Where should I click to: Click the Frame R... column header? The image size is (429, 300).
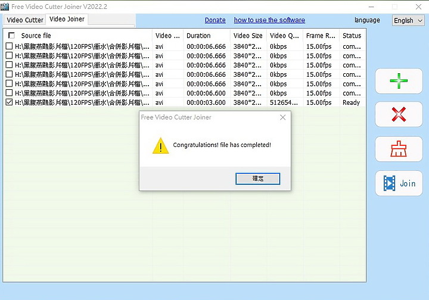tap(321, 36)
